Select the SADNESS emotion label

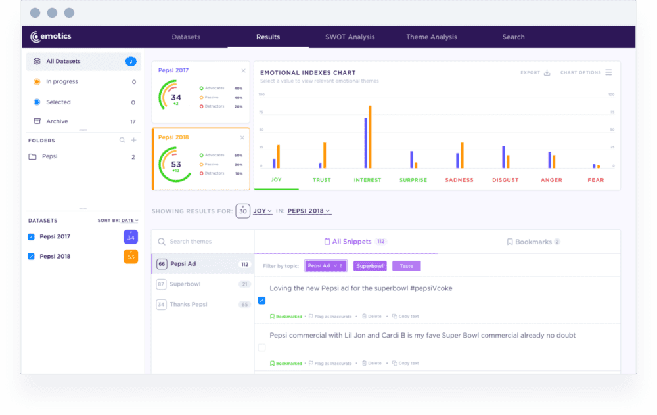point(459,180)
